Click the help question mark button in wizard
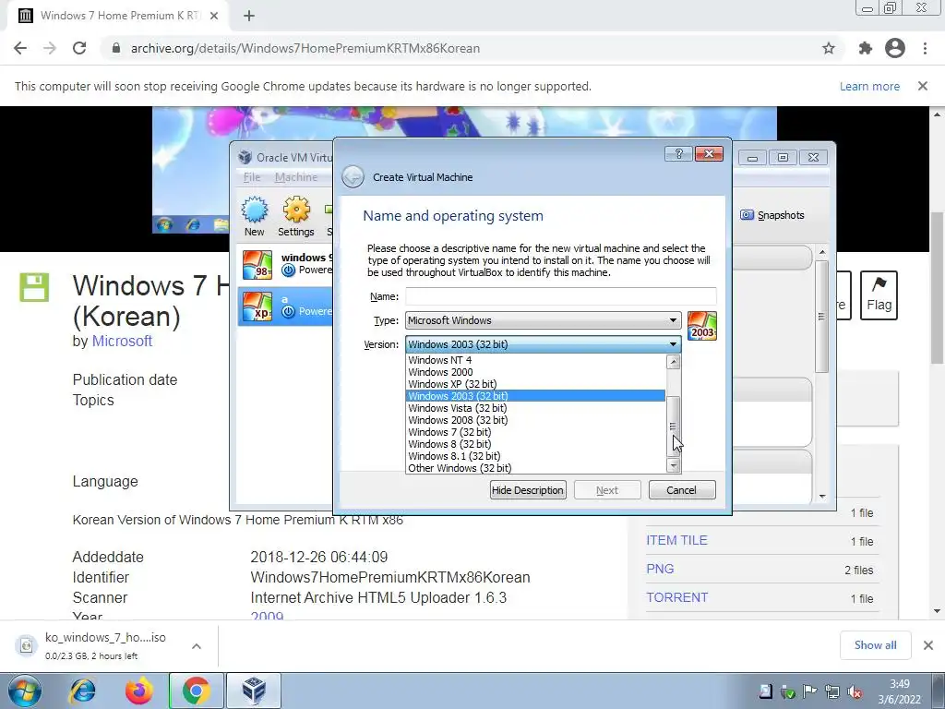This screenshot has height=709, width=945. [678, 154]
